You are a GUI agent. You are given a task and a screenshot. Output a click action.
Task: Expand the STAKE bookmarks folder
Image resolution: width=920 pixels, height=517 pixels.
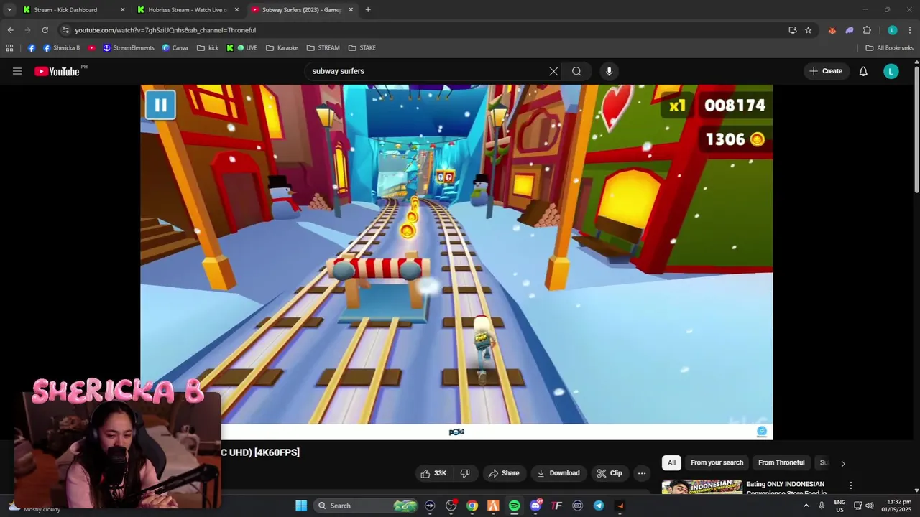pos(362,48)
